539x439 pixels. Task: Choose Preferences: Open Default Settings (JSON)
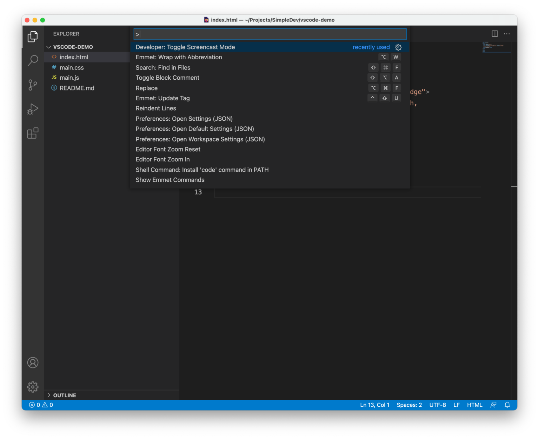(270, 129)
